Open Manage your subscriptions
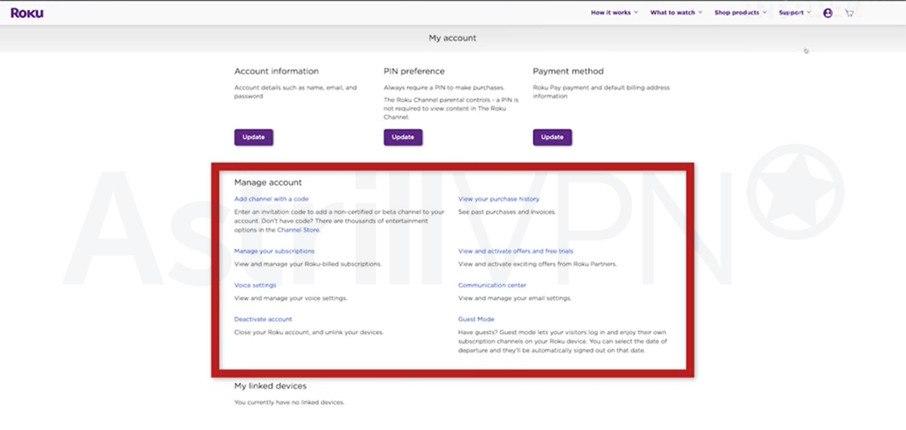Image resolution: width=906 pixels, height=430 pixels. tap(274, 251)
